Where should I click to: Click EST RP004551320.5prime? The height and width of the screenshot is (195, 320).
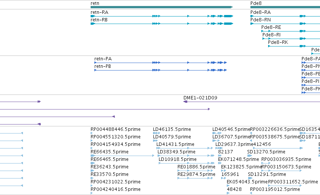[115, 137]
